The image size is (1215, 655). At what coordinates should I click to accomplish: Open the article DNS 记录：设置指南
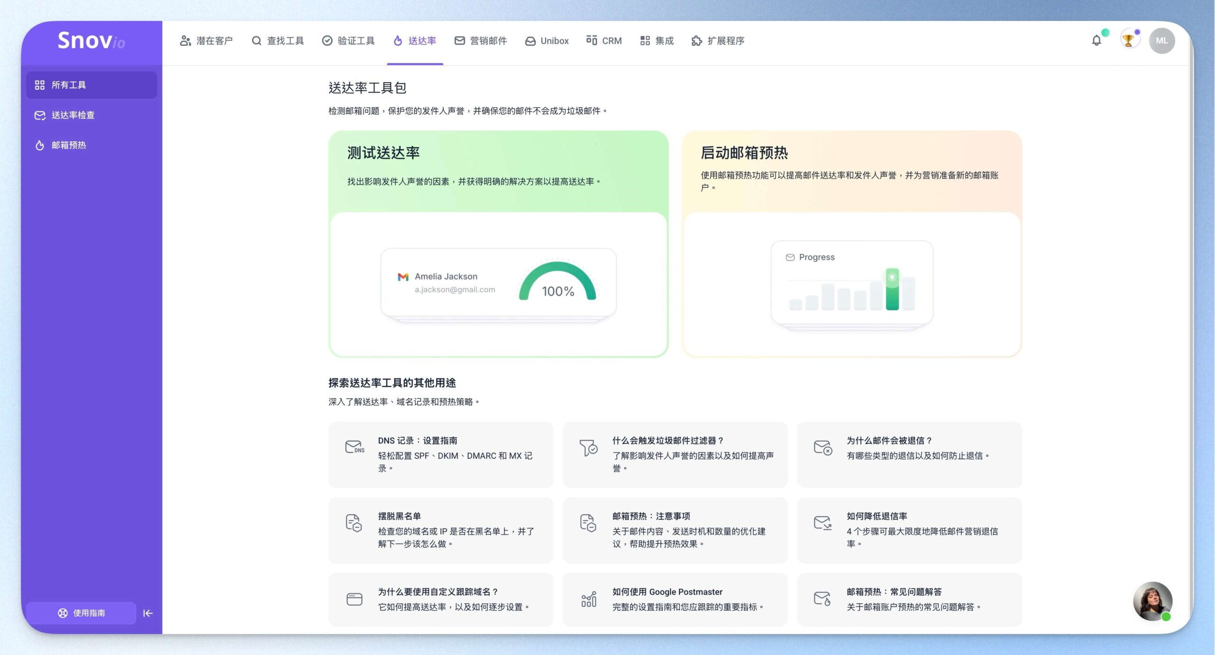point(440,454)
